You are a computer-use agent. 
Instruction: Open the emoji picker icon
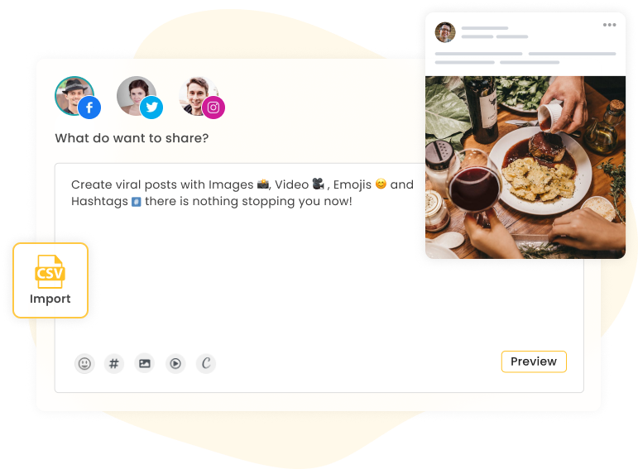84,363
